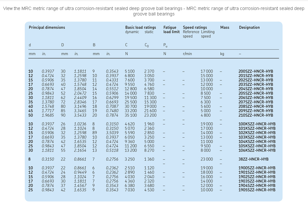308x206 pixels.
Task: Select the 210SZZ-HNCR-HYB designation entry
Action: click(255, 115)
